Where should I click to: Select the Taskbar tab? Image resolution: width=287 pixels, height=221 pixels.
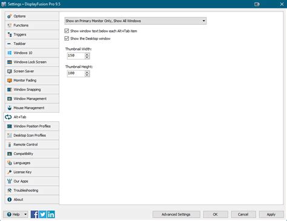(x=32, y=44)
